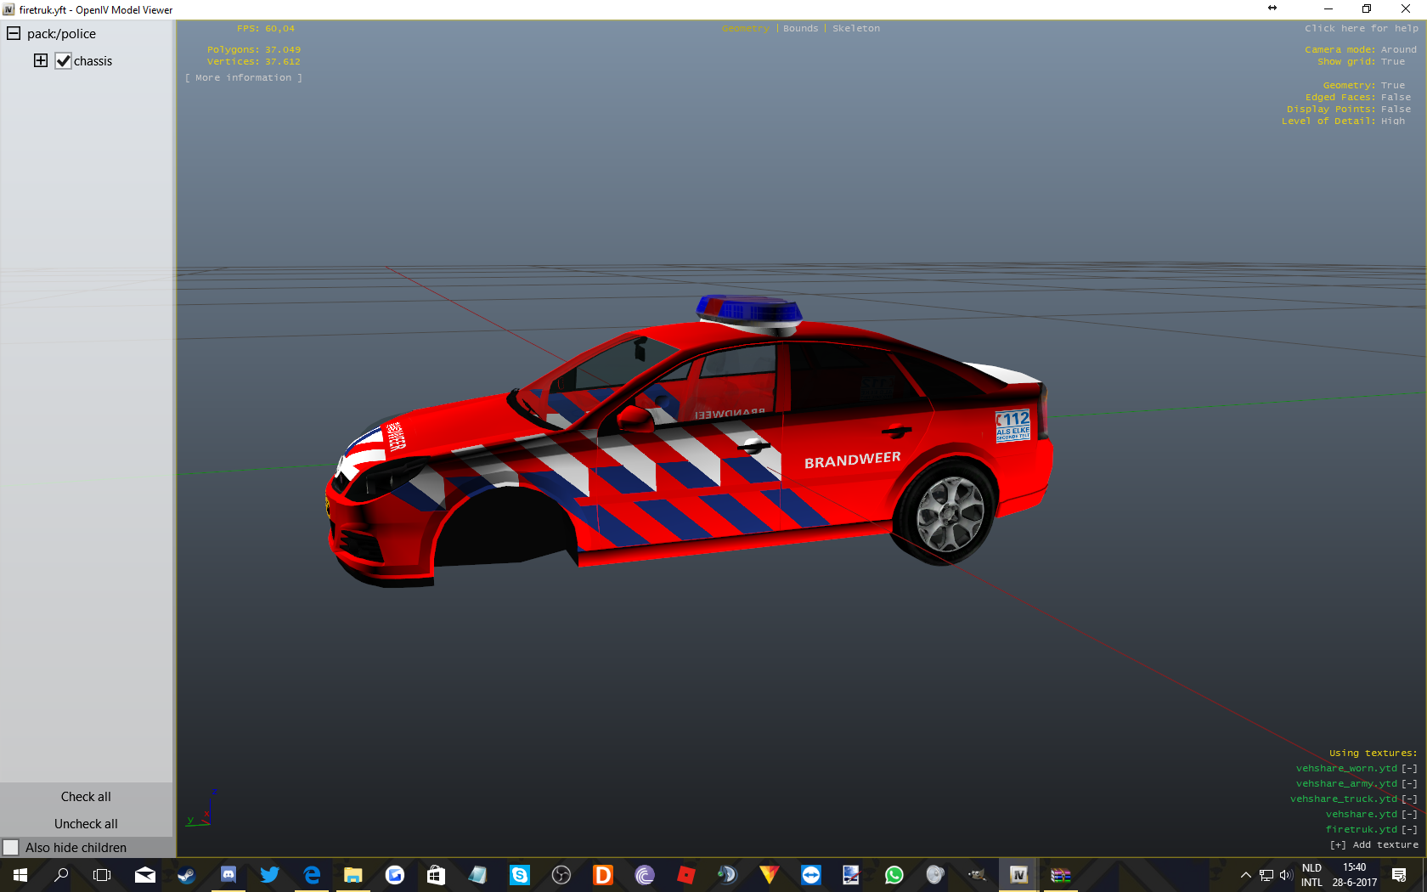
Task: Open the Roblox red icon on taskbar
Action: [x=685, y=875]
